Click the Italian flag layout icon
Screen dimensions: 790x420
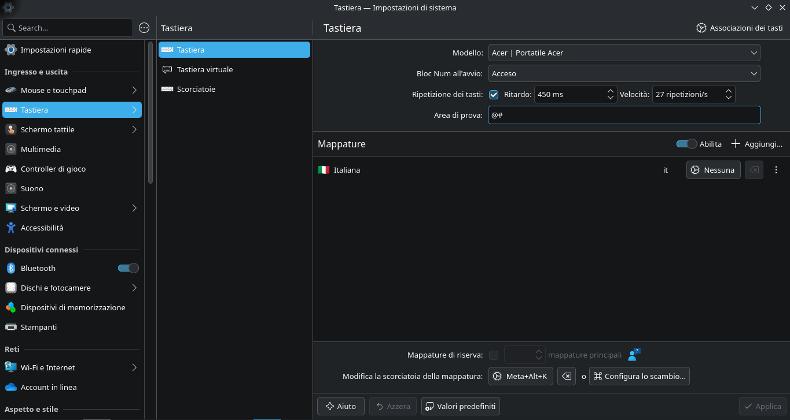pos(324,170)
